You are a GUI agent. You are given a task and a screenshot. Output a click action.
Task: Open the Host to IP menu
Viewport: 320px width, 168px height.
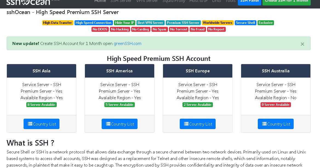pyautogui.click(x=199, y=1)
